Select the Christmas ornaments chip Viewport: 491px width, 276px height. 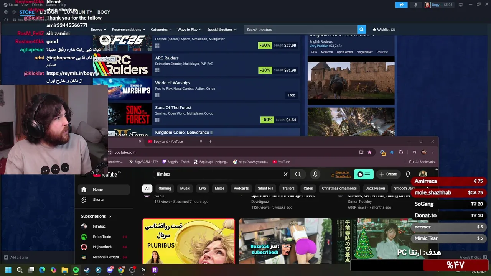tap(339, 189)
